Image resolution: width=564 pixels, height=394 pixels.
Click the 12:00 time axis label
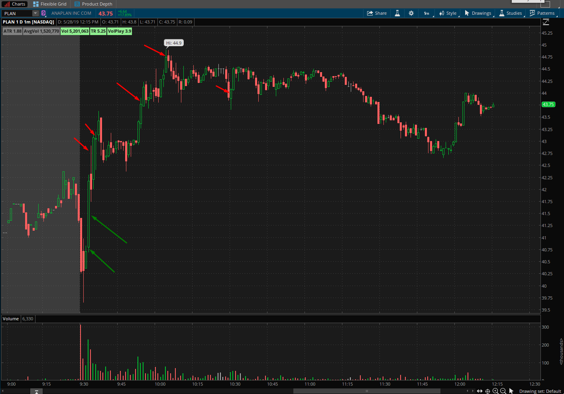pyautogui.click(x=460, y=384)
